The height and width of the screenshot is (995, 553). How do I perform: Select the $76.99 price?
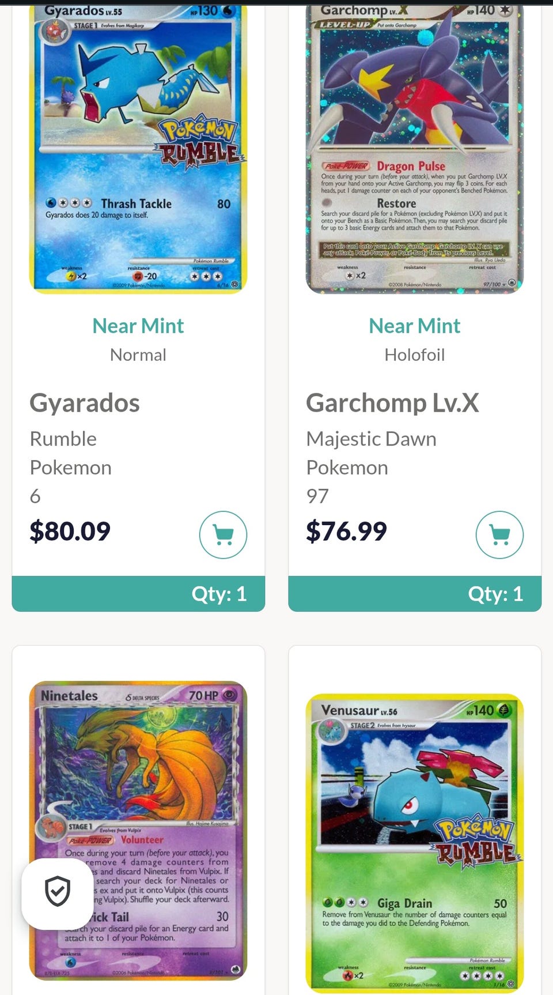[346, 531]
